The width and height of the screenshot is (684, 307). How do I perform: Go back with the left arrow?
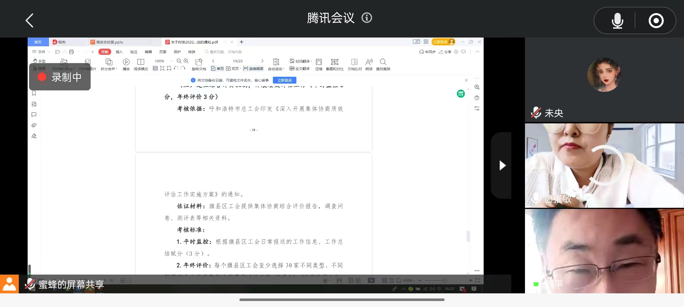pyautogui.click(x=30, y=20)
